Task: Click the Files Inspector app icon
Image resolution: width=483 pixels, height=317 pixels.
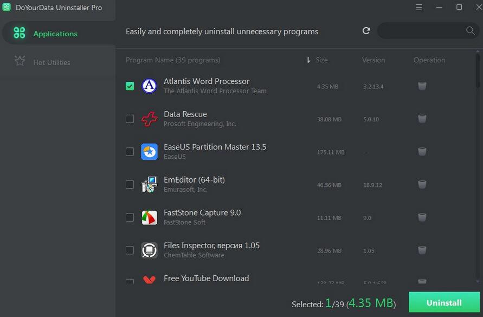Action: 150,250
